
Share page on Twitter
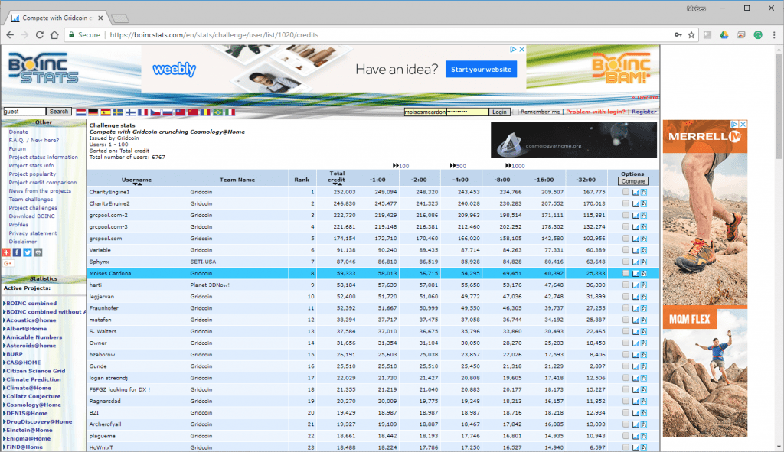pyautogui.click(x=28, y=252)
